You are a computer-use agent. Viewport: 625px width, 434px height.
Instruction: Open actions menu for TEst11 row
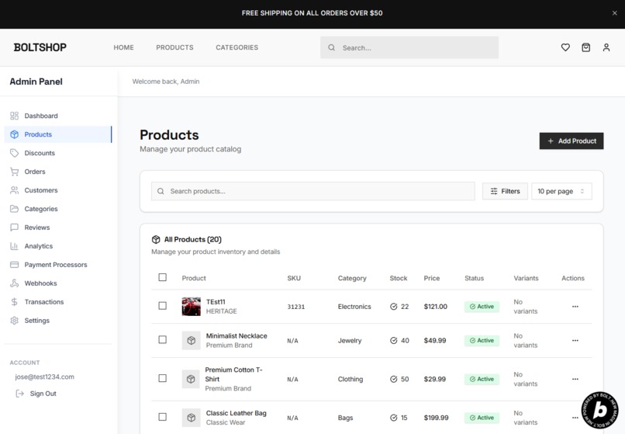(x=575, y=307)
